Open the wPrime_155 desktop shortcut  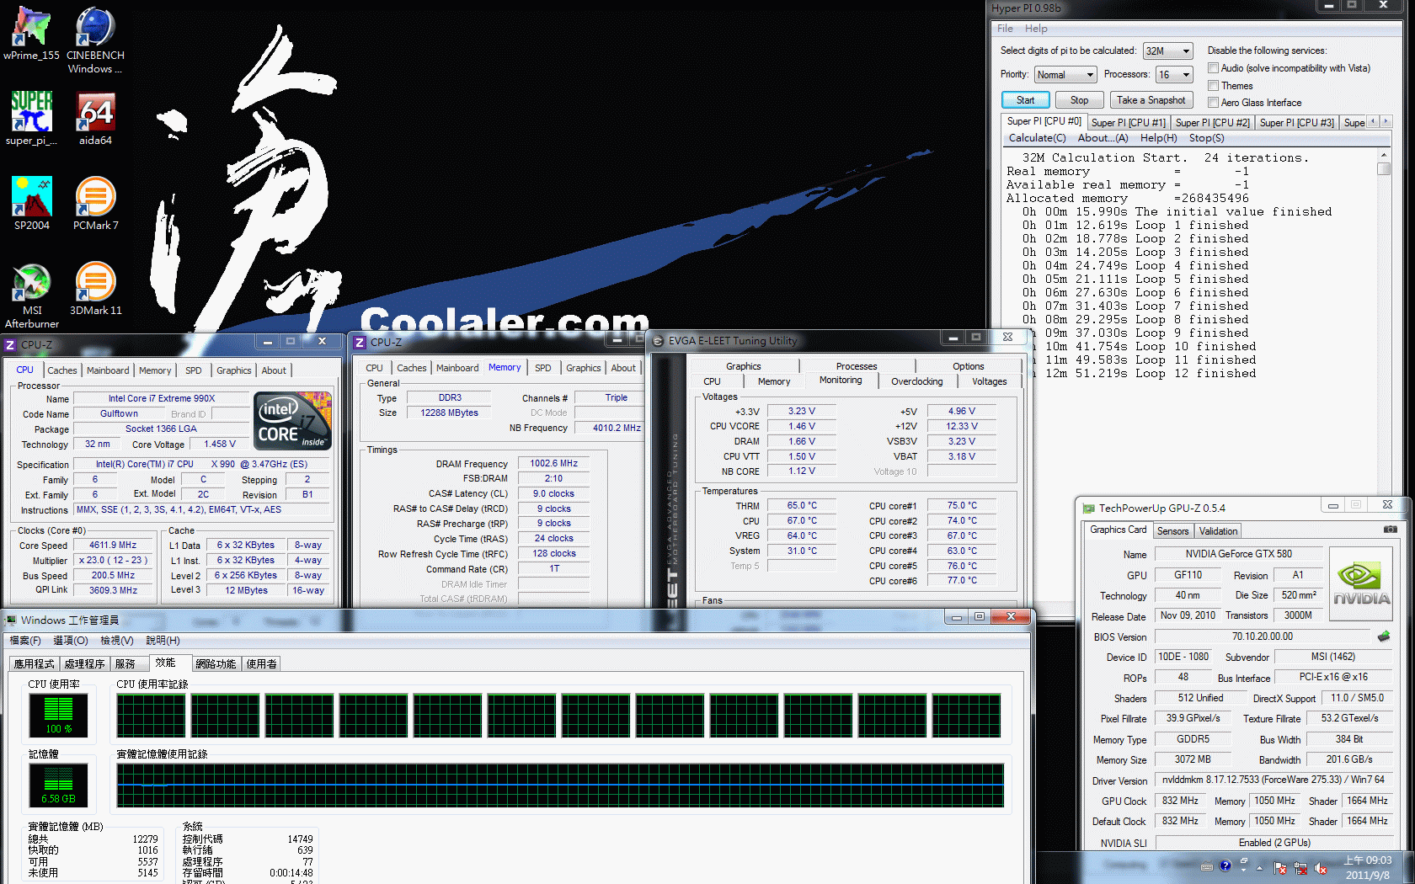tap(31, 34)
